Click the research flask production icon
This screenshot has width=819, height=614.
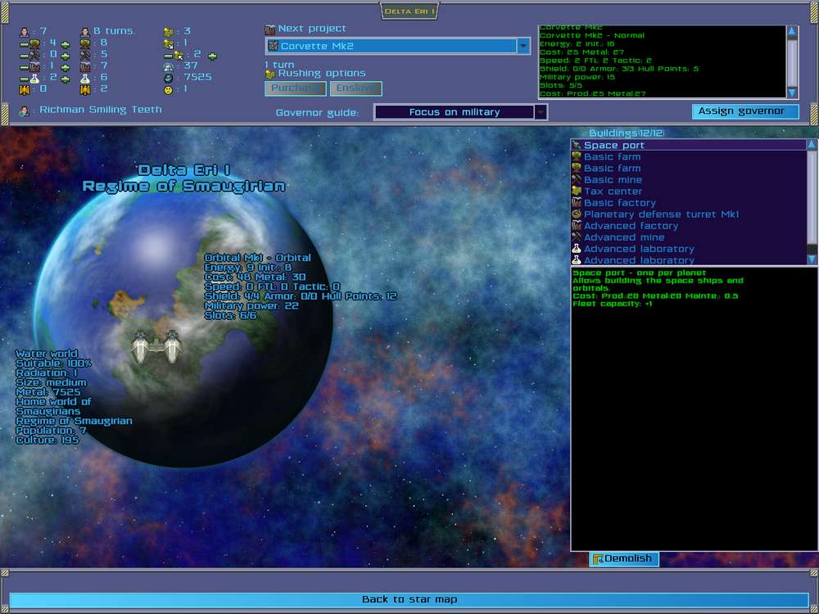[x=84, y=79]
